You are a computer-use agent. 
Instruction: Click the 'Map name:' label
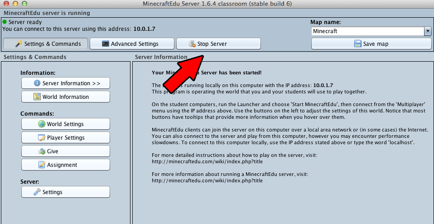coord(325,22)
